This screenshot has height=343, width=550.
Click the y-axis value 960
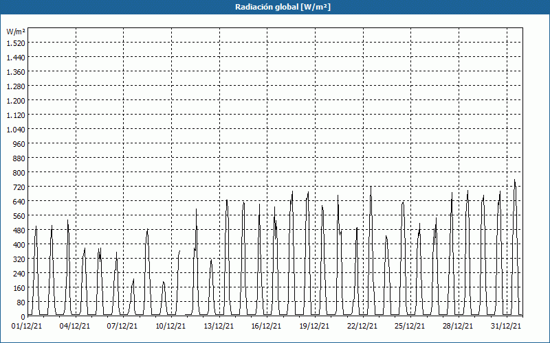coord(19,144)
